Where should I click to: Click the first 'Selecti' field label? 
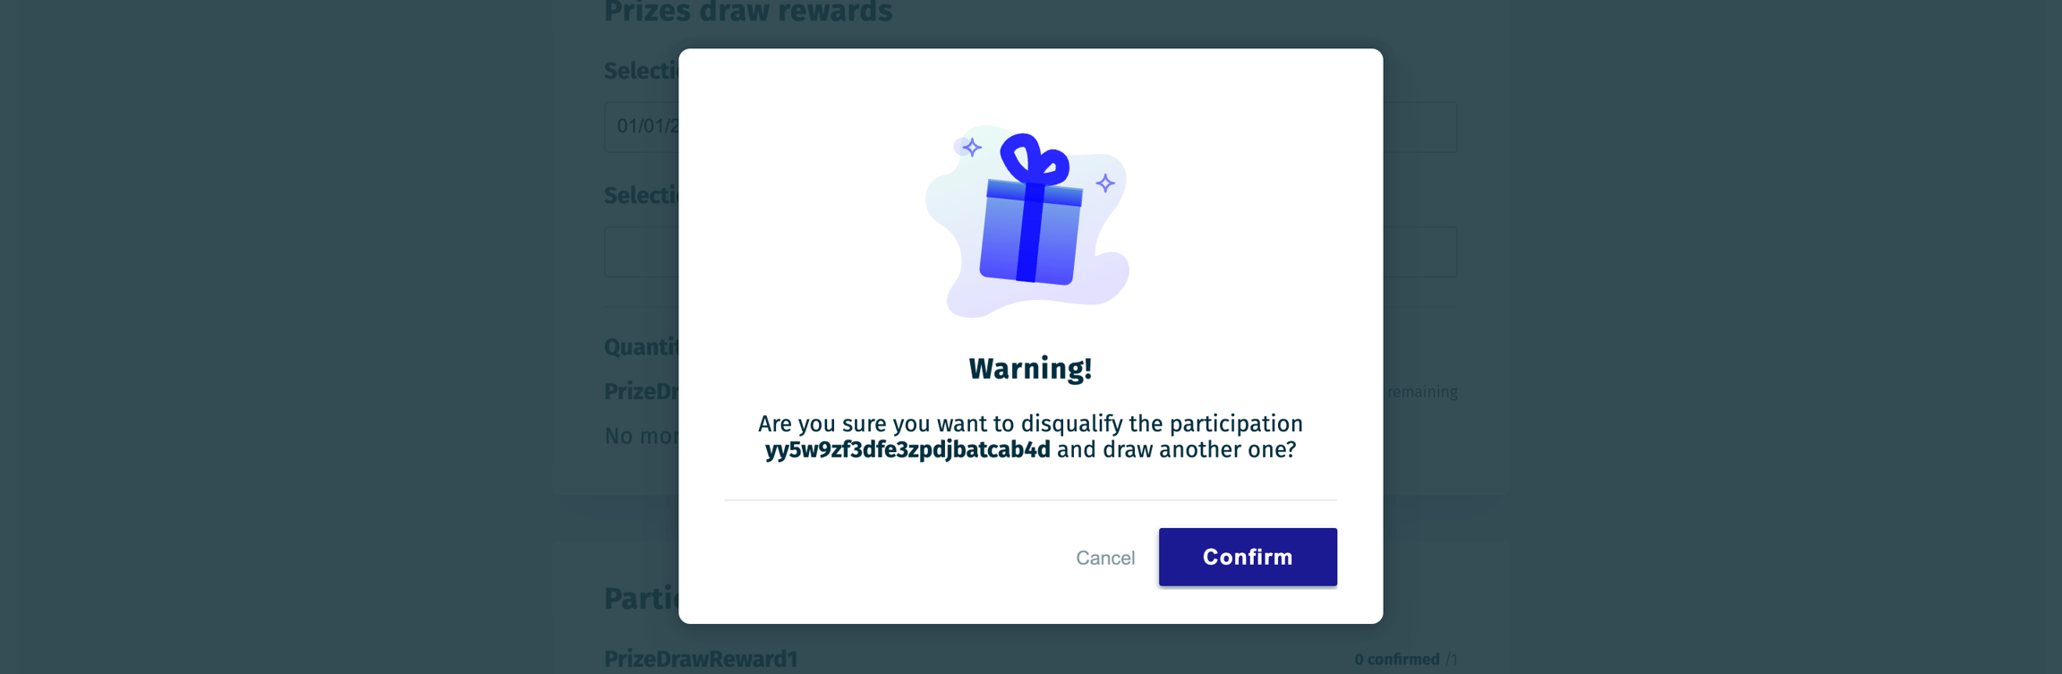point(641,71)
